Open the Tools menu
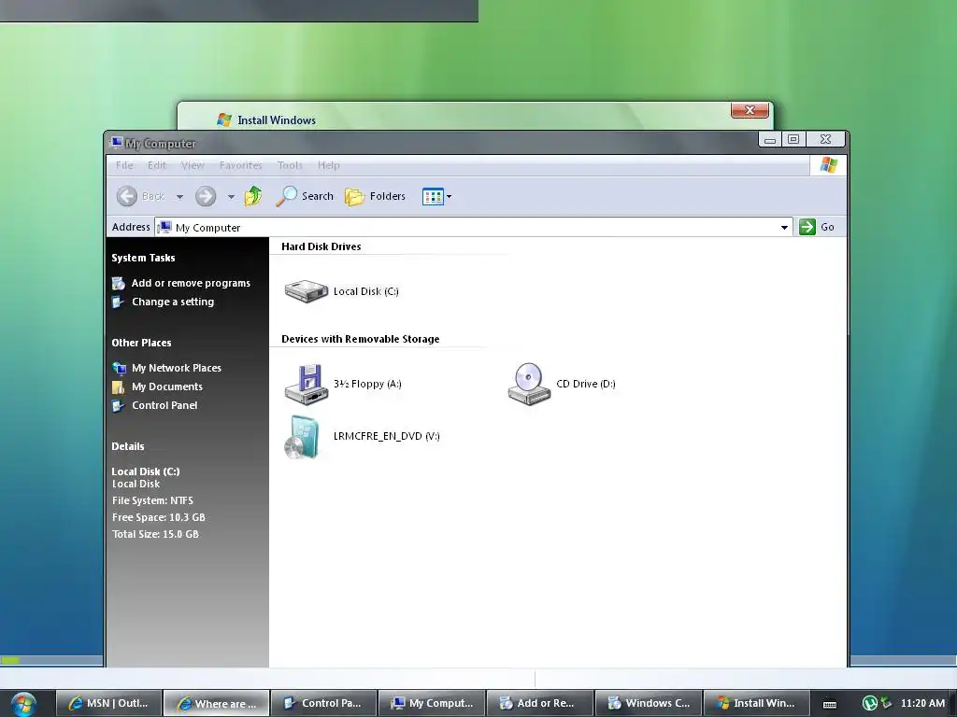 click(290, 165)
